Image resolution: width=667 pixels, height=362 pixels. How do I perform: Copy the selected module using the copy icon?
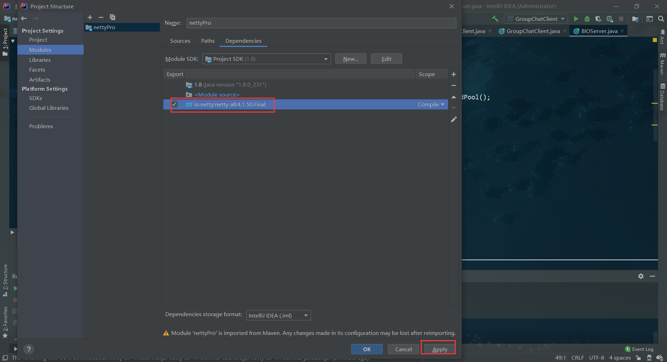coord(113,17)
